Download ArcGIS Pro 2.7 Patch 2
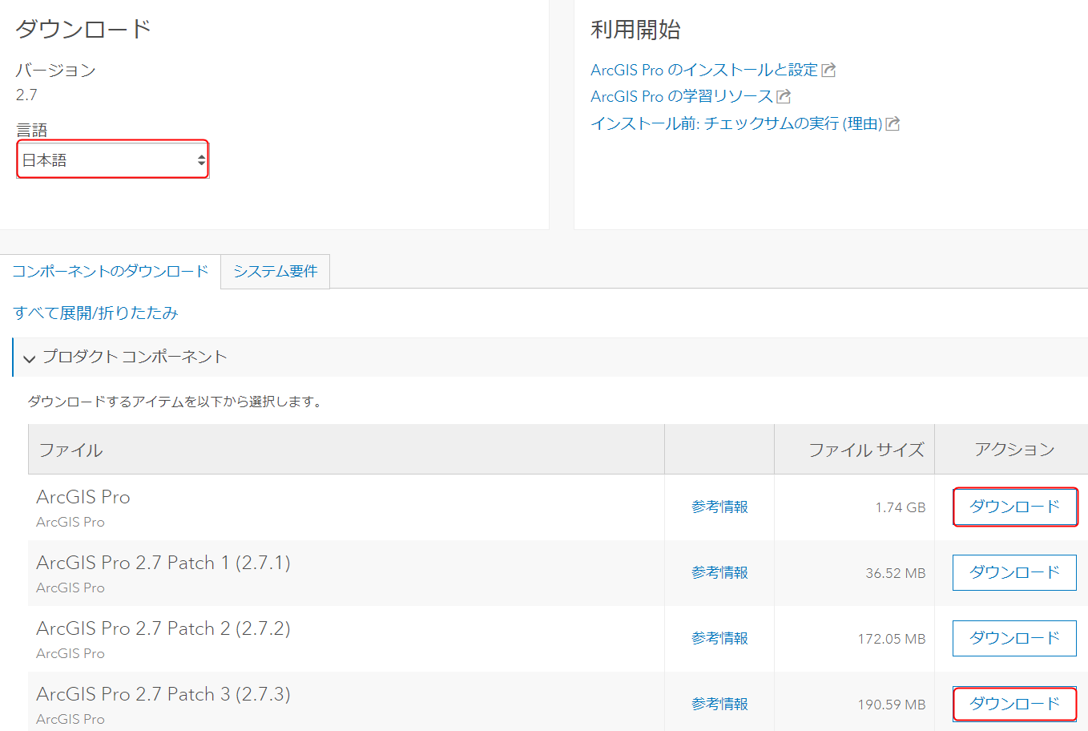The height and width of the screenshot is (731, 1088). (x=1014, y=638)
